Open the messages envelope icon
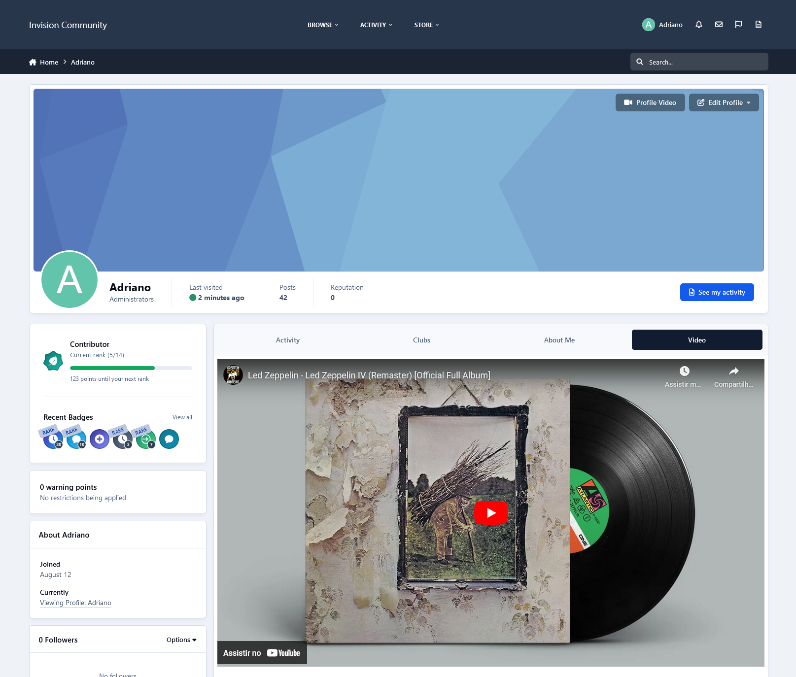This screenshot has height=677, width=796. (719, 25)
